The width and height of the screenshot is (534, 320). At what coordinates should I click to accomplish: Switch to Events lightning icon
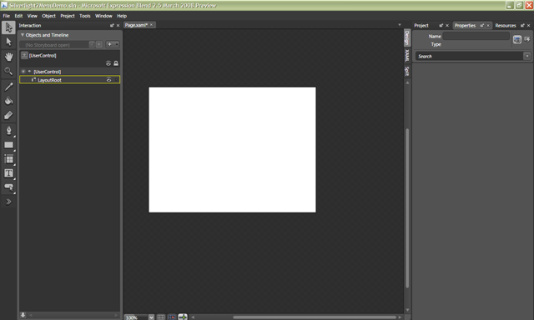[x=526, y=39]
